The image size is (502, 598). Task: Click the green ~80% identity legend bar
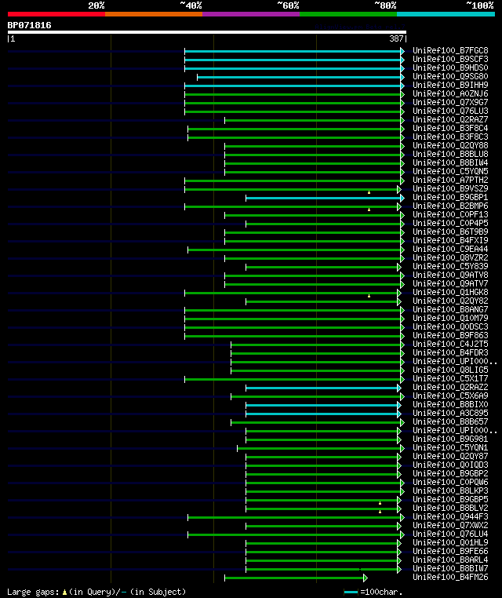(348, 14)
